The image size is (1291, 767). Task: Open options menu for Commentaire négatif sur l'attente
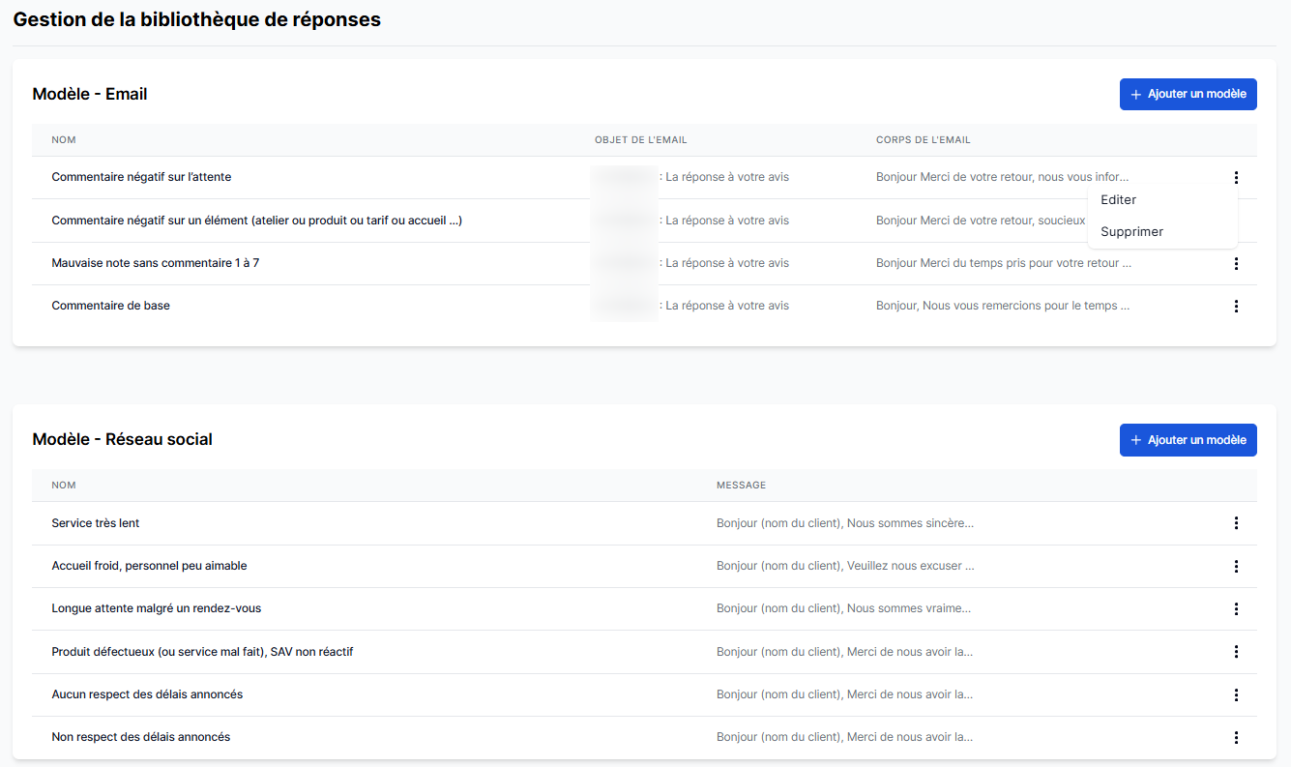click(1236, 178)
